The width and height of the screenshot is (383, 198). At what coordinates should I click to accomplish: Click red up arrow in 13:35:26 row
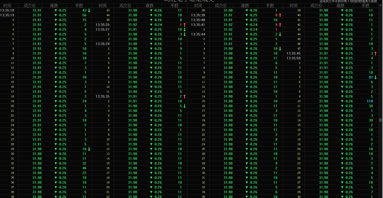click(184, 25)
